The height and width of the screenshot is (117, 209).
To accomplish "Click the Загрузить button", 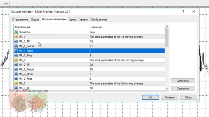I will pos(183,81).
